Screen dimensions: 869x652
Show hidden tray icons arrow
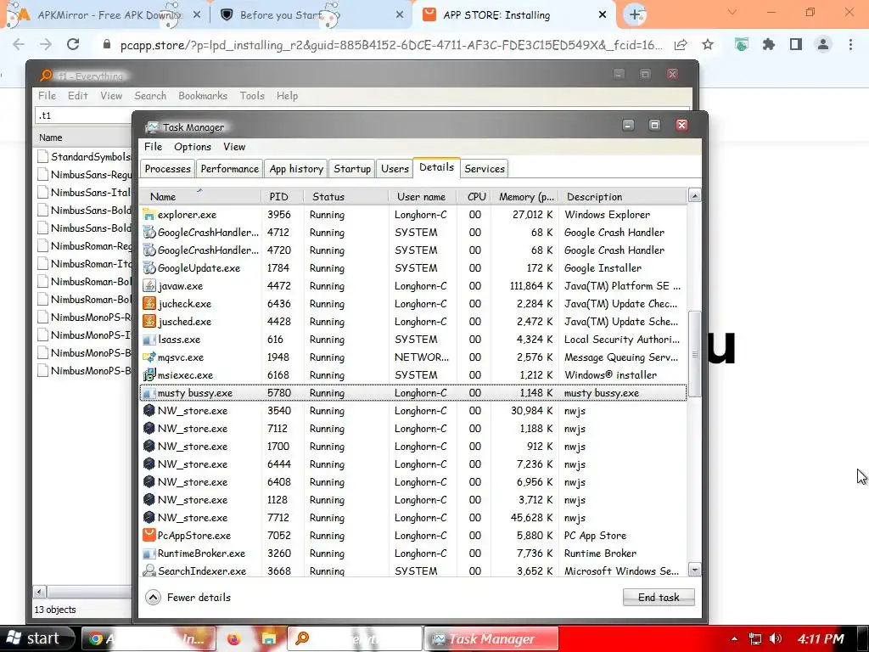(x=734, y=638)
